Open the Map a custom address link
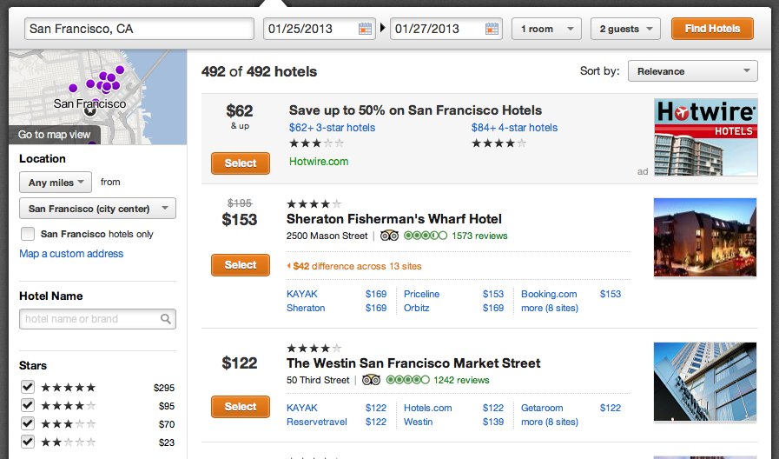 click(x=71, y=254)
